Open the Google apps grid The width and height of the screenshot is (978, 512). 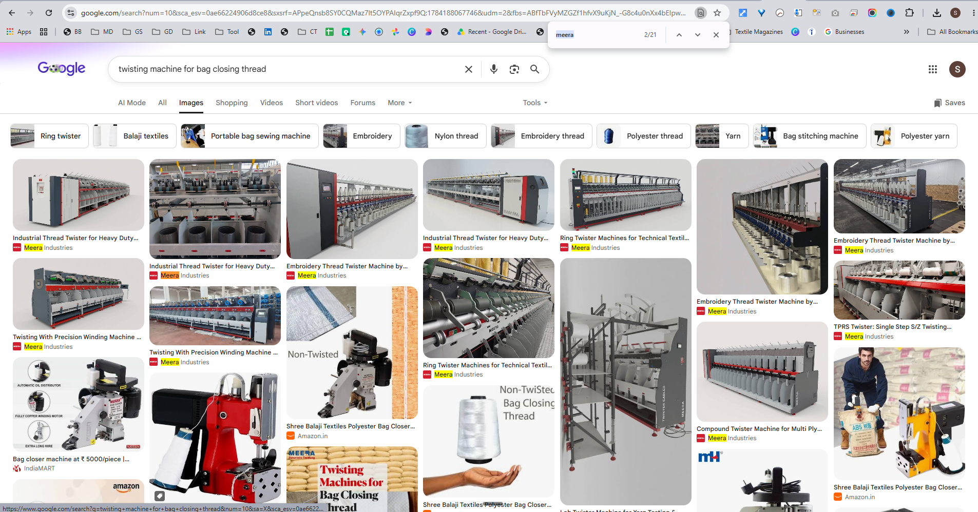[933, 69]
